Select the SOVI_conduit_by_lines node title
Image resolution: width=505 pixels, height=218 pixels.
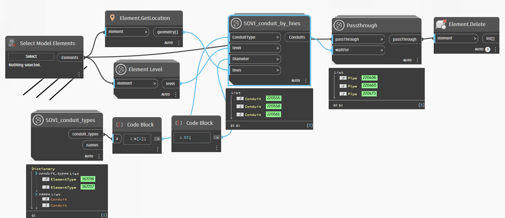(272, 23)
